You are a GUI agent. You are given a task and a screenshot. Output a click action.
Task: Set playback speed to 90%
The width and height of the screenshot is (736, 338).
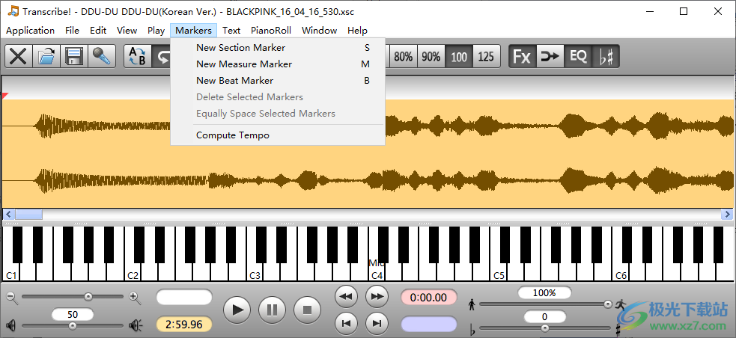point(431,57)
